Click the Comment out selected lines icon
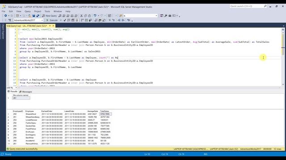Screen dimensions: 286x160 [109, 20]
